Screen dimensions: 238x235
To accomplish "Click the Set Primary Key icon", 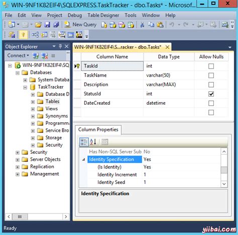I will (23, 35).
